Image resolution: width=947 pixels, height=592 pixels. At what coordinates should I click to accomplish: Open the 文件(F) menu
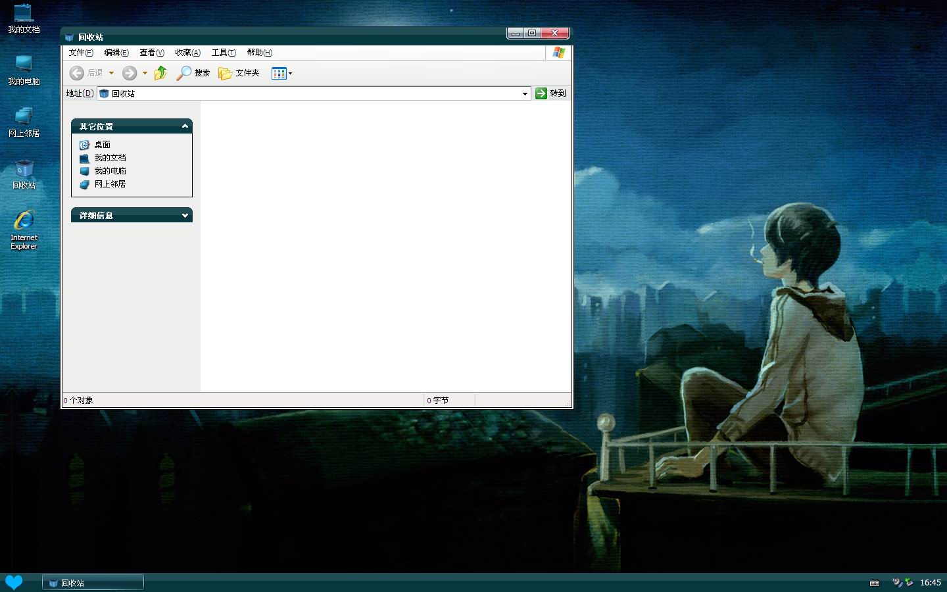81,53
